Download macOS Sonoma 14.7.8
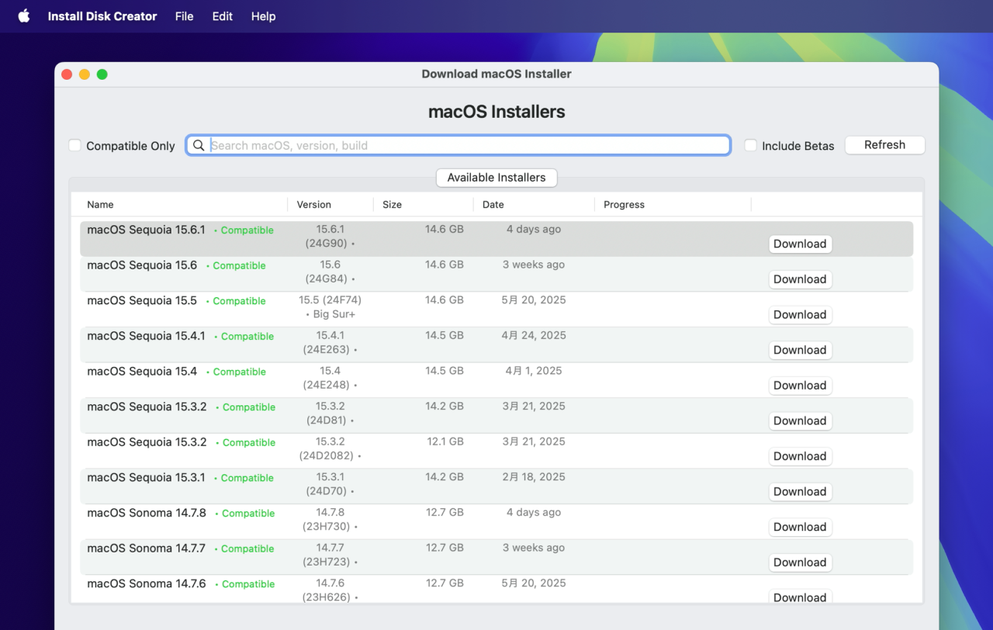This screenshot has width=993, height=630. point(800,527)
